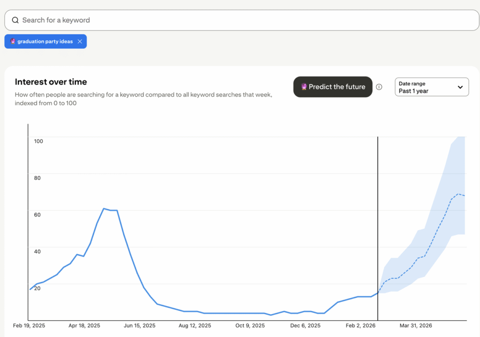480x337 pixels.
Task: Click the magnifying glass search icon
Action: tap(15, 20)
